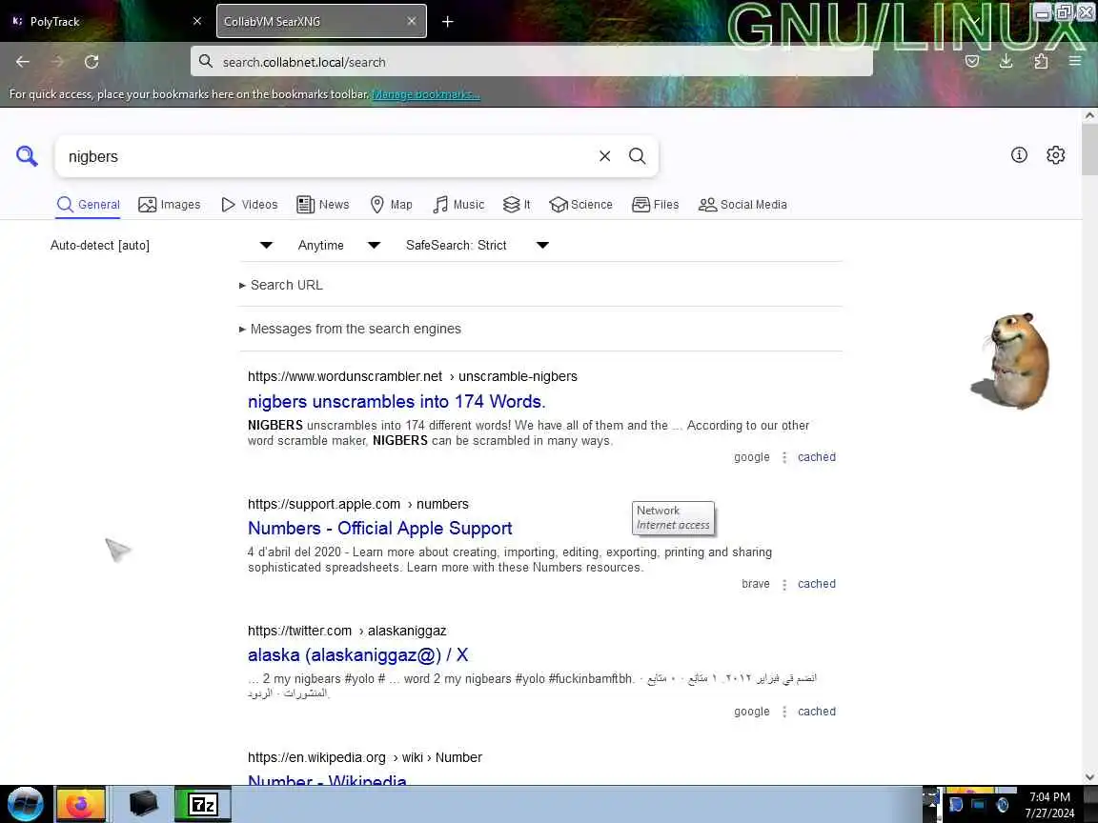Click the 7-Zip taskbar icon

(202, 804)
